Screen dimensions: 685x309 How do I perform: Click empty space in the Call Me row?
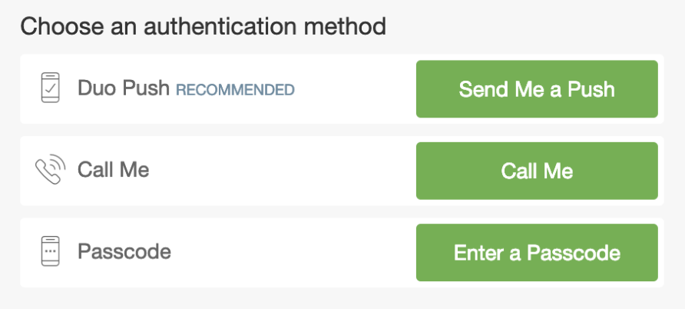pos(284,170)
